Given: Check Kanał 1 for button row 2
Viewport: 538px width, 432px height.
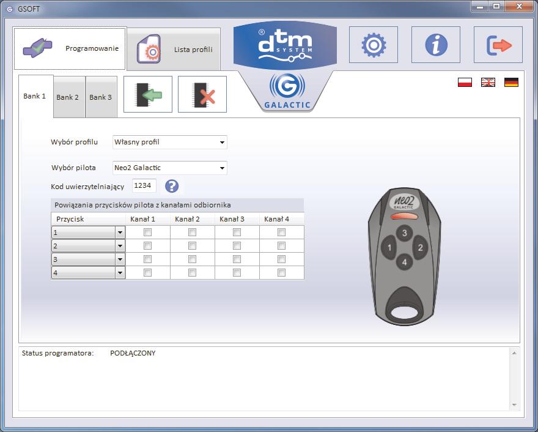Looking at the screenshot, I should [147, 246].
